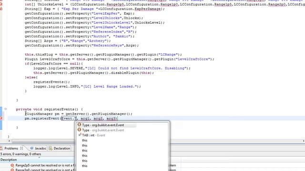
Task: Click the "LevelUnlocksLevel" setProperty line
Action: (95, 23)
